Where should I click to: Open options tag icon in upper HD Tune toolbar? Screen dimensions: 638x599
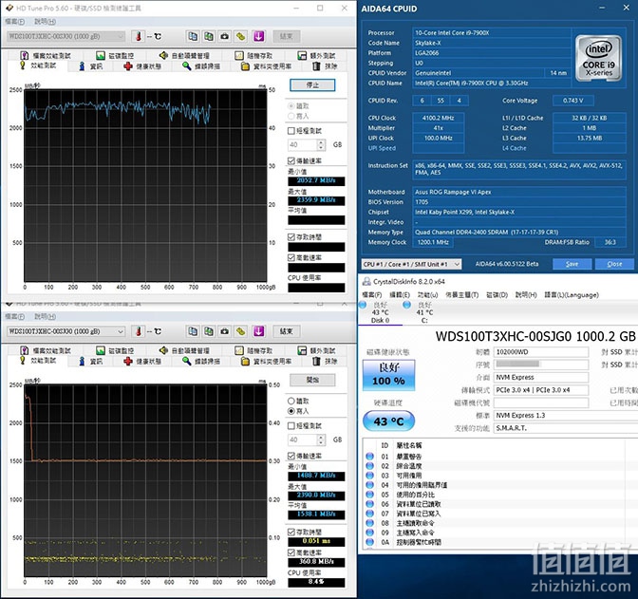click(241, 36)
